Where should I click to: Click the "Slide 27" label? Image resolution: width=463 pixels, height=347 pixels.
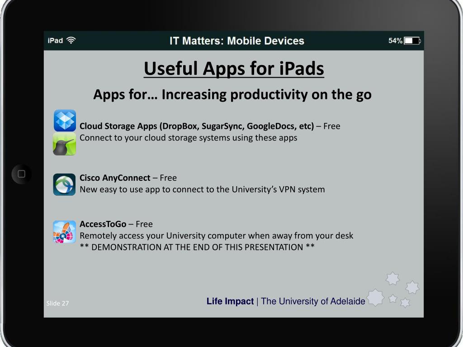(x=57, y=303)
